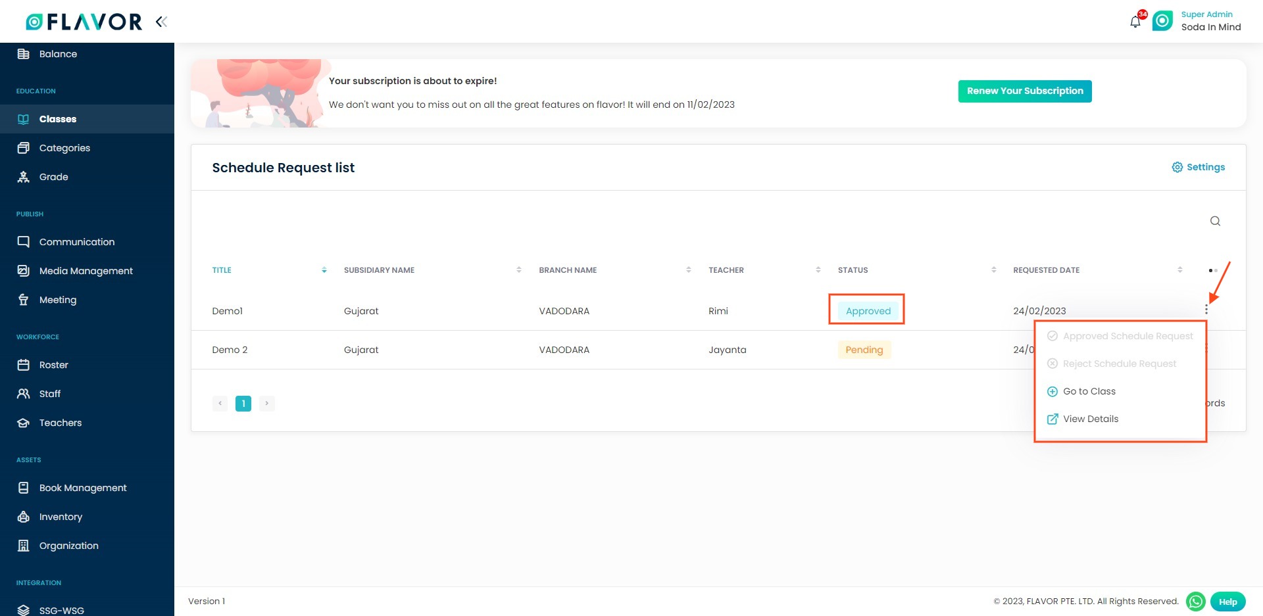Open Balance in the sidebar
The image size is (1263, 616).
click(x=87, y=54)
